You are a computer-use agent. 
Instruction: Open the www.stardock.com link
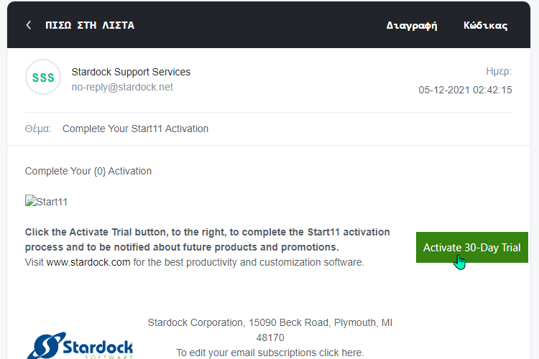tap(88, 263)
